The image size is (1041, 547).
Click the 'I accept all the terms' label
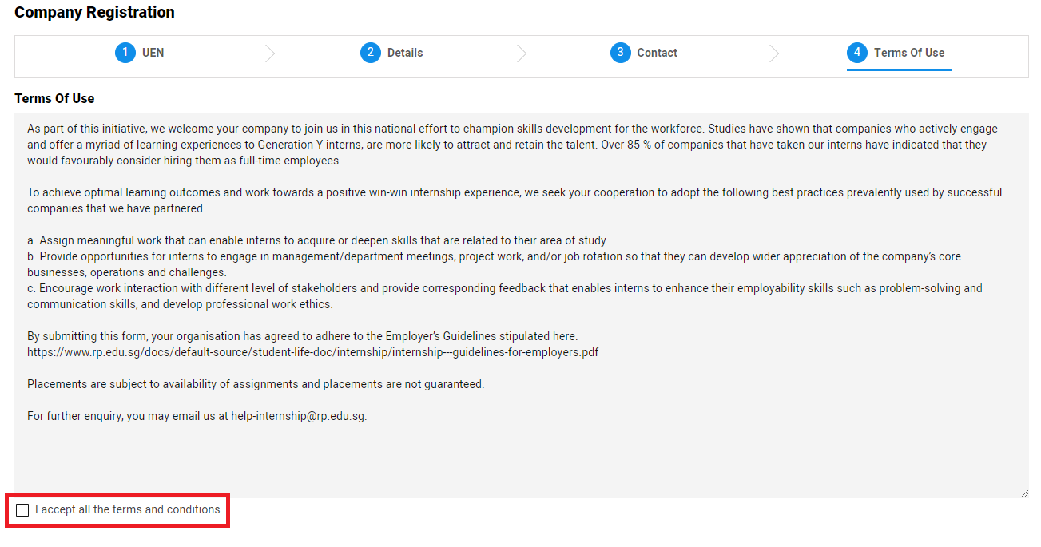[127, 509]
